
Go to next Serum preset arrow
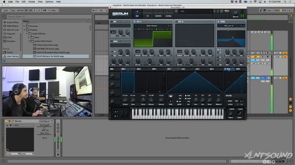(x=218, y=11)
